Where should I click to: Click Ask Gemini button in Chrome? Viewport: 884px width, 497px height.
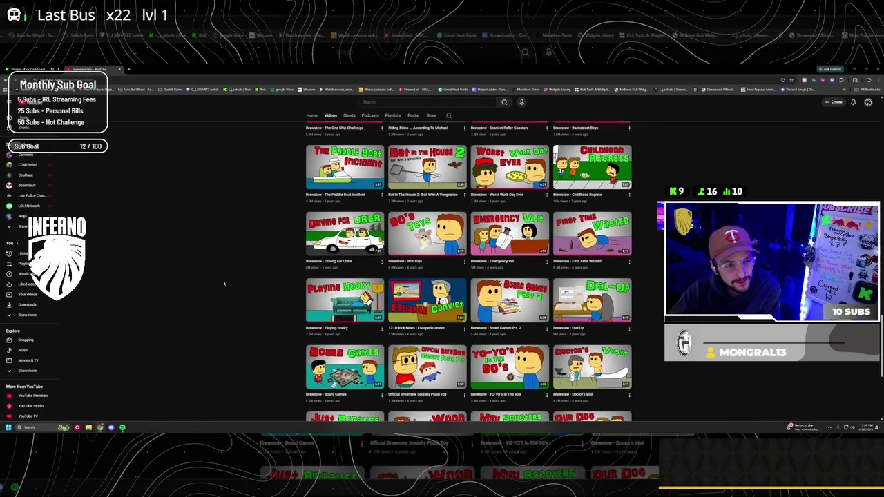click(830, 69)
